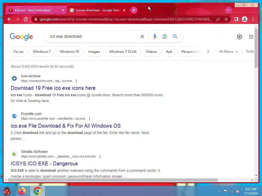
Task: Click into the Google search input field
Action: (x=94, y=36)
